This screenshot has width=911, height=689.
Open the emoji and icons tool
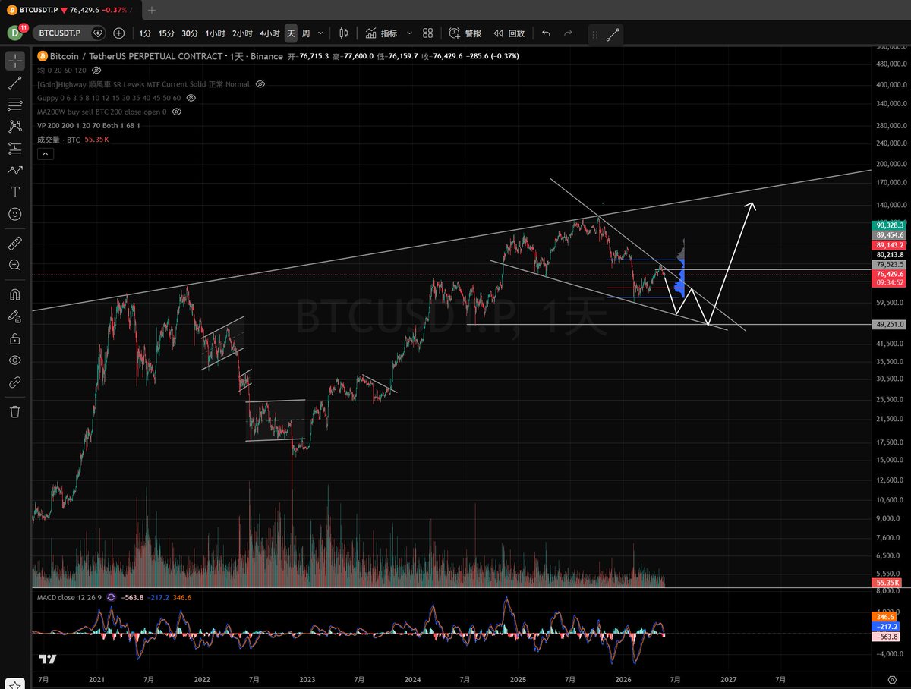coord(15,214)
